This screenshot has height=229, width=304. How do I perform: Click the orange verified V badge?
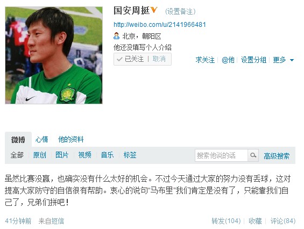(x=154, y=10)
